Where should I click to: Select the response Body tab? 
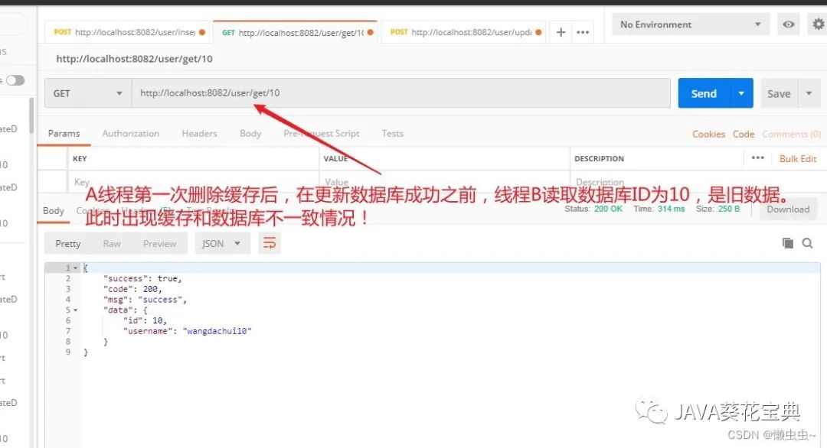tap(54, 210)
